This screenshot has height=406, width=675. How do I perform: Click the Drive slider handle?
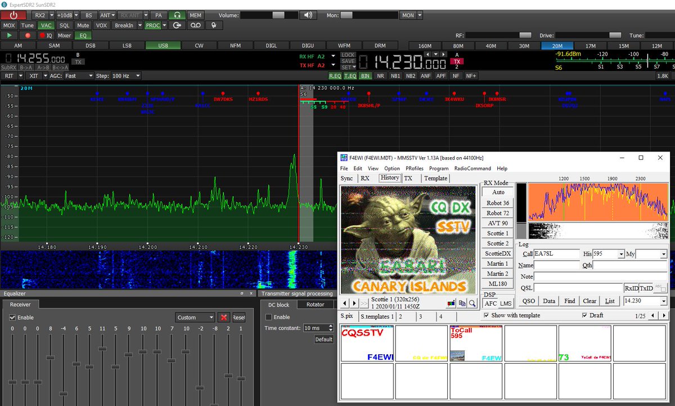(615, 35)
